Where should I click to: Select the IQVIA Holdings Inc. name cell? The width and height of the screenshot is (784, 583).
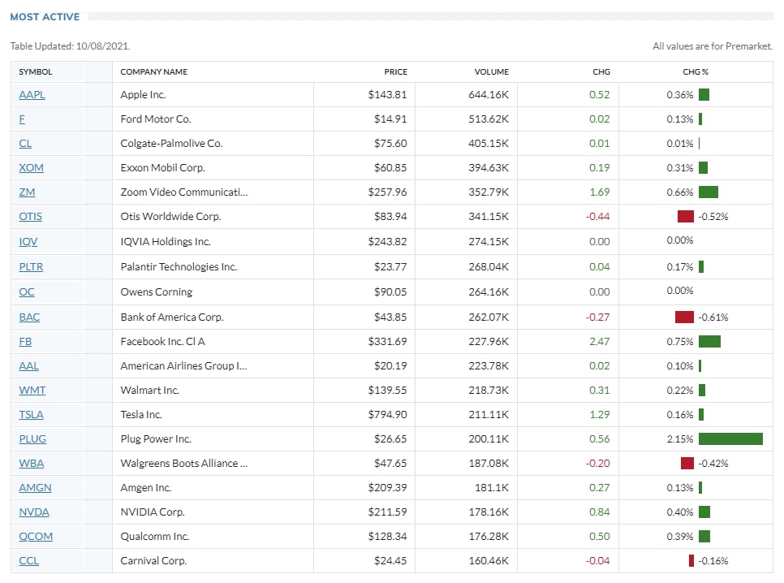(166, 242)
